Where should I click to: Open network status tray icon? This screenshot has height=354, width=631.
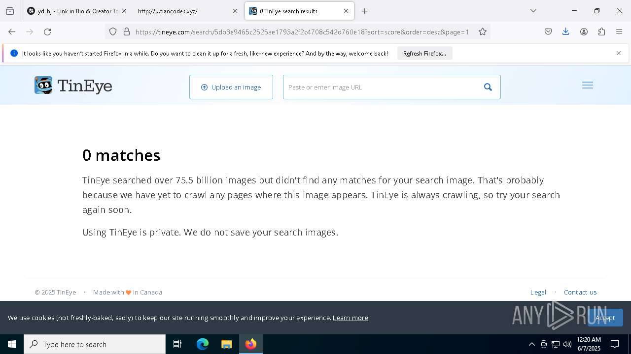(556, 344)
